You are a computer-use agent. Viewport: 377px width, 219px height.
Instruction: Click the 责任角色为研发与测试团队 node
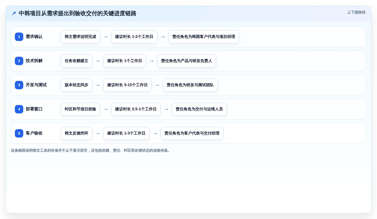(190, 85)
